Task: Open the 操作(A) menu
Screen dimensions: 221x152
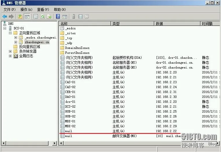Action: click(26, 9)
